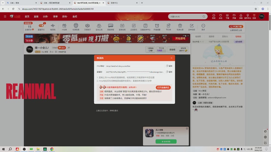Focus the Douyu search box
The image size is (271, 152).
[185, 17]
